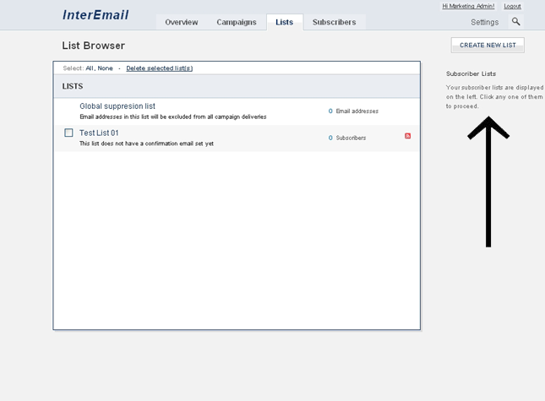Click Delete selected list(s)
545x401 pixels.
pos(159,68)
